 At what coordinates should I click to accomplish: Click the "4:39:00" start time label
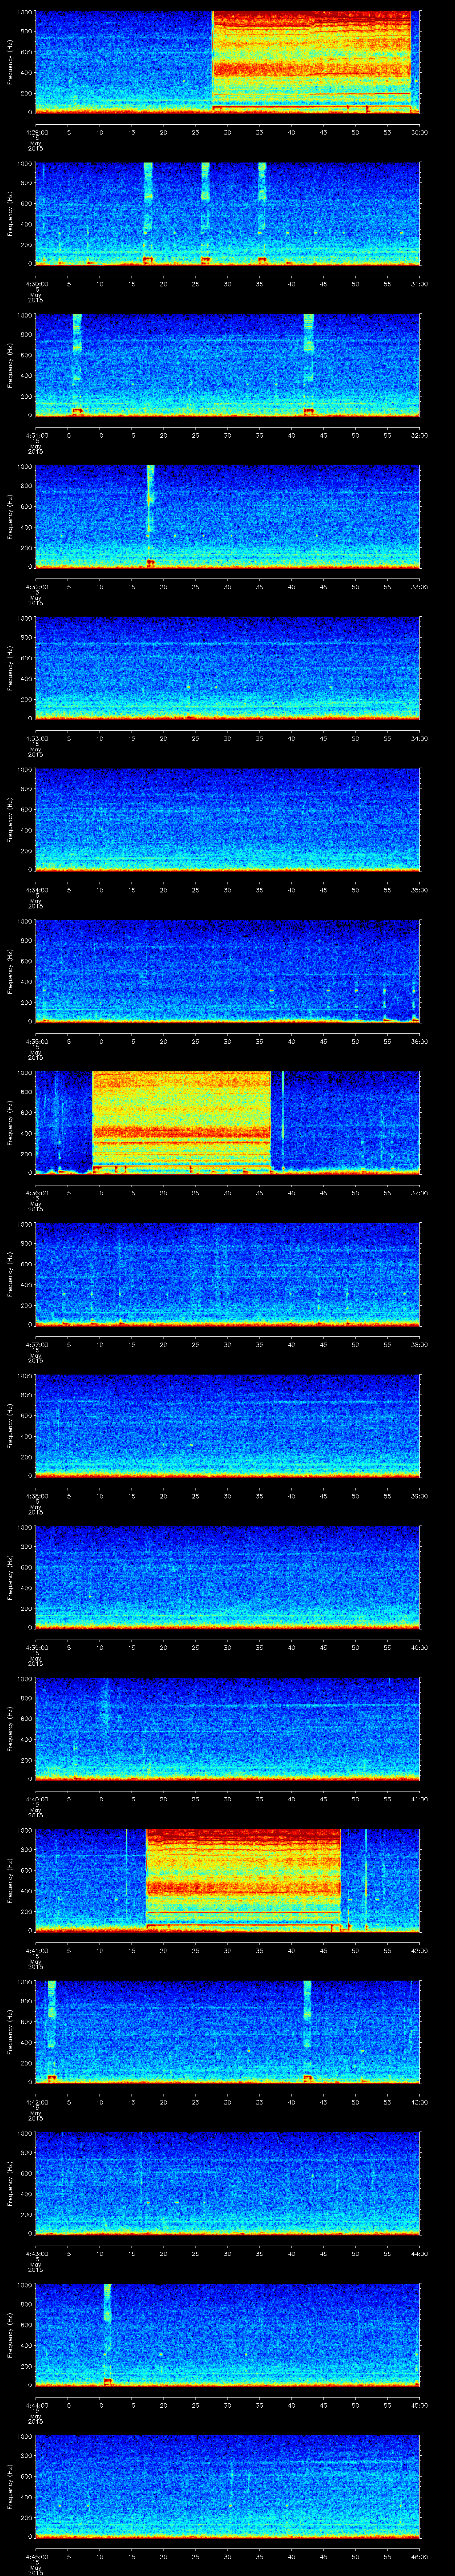tap(36, 1647)
